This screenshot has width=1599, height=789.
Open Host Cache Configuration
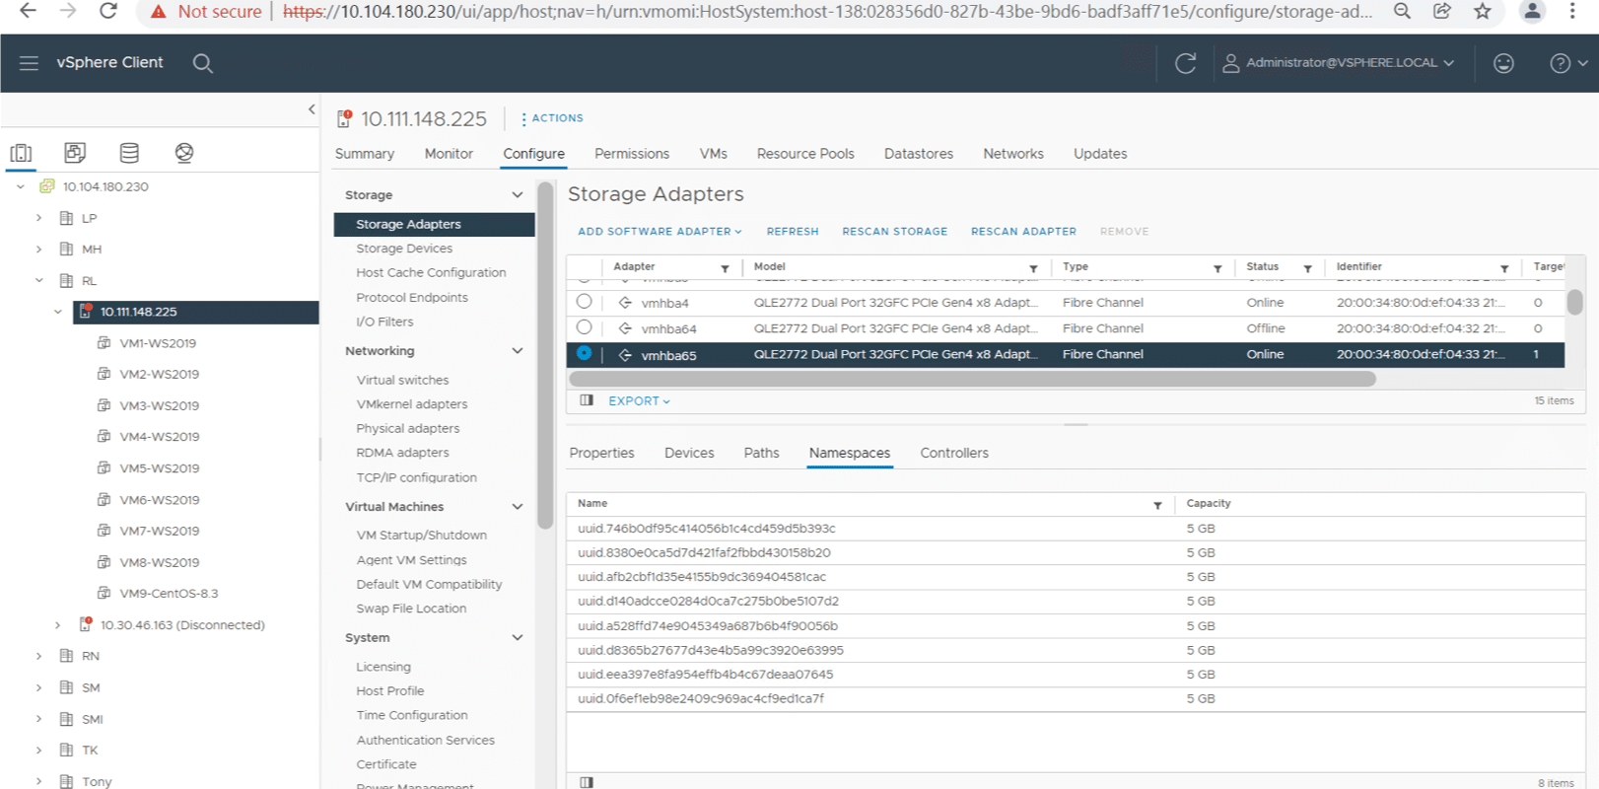[x=431, y=273]
